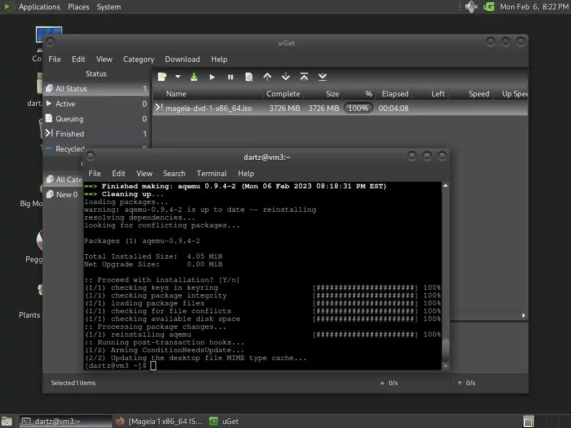
Task: Switch to Mageia 1 x86_64 ISO taskbar button
Action: pos(159,421)
